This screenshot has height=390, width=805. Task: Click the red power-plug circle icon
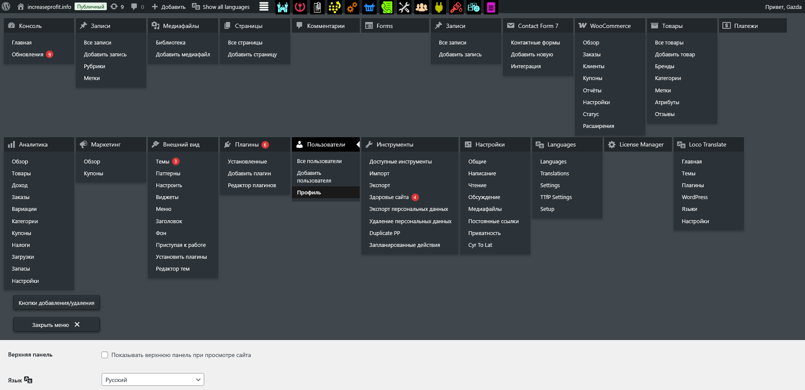tap(300, 7)
